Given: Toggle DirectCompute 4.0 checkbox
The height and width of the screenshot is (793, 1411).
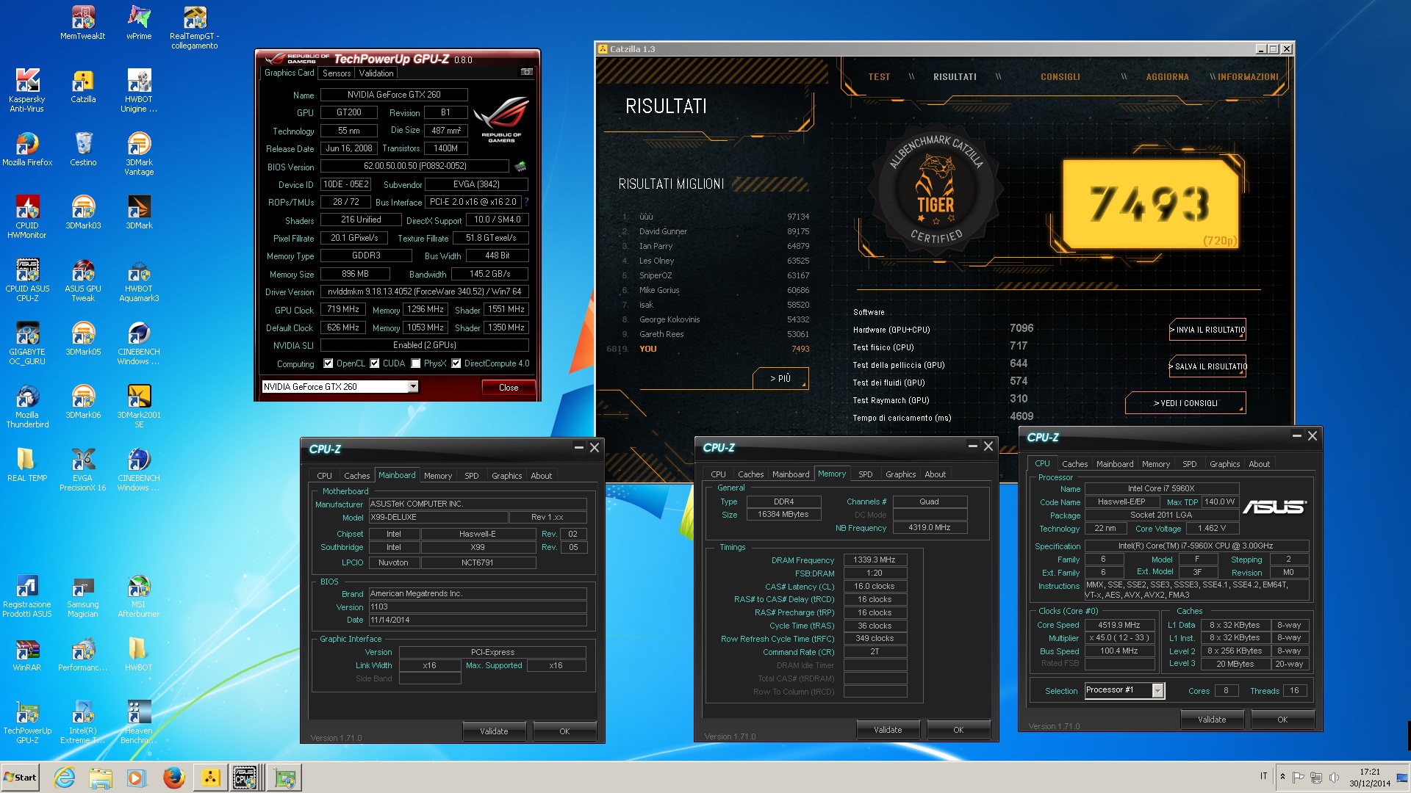Looking at the screenshot, I should [456, 363].
